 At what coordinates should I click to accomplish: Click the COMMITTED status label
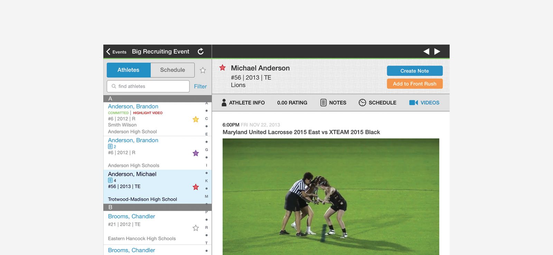point(118,113)
